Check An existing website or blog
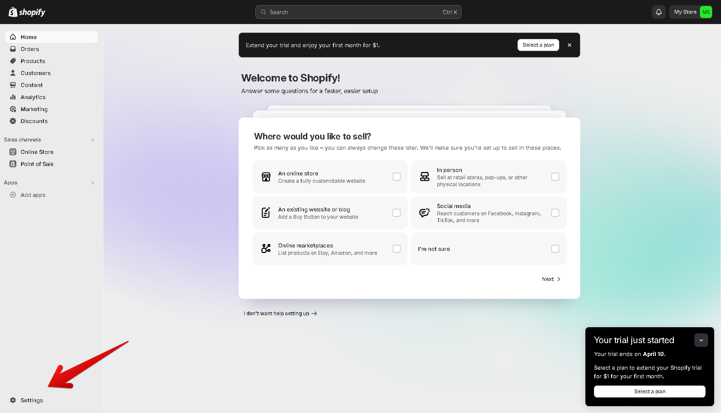 pos(397,213)
